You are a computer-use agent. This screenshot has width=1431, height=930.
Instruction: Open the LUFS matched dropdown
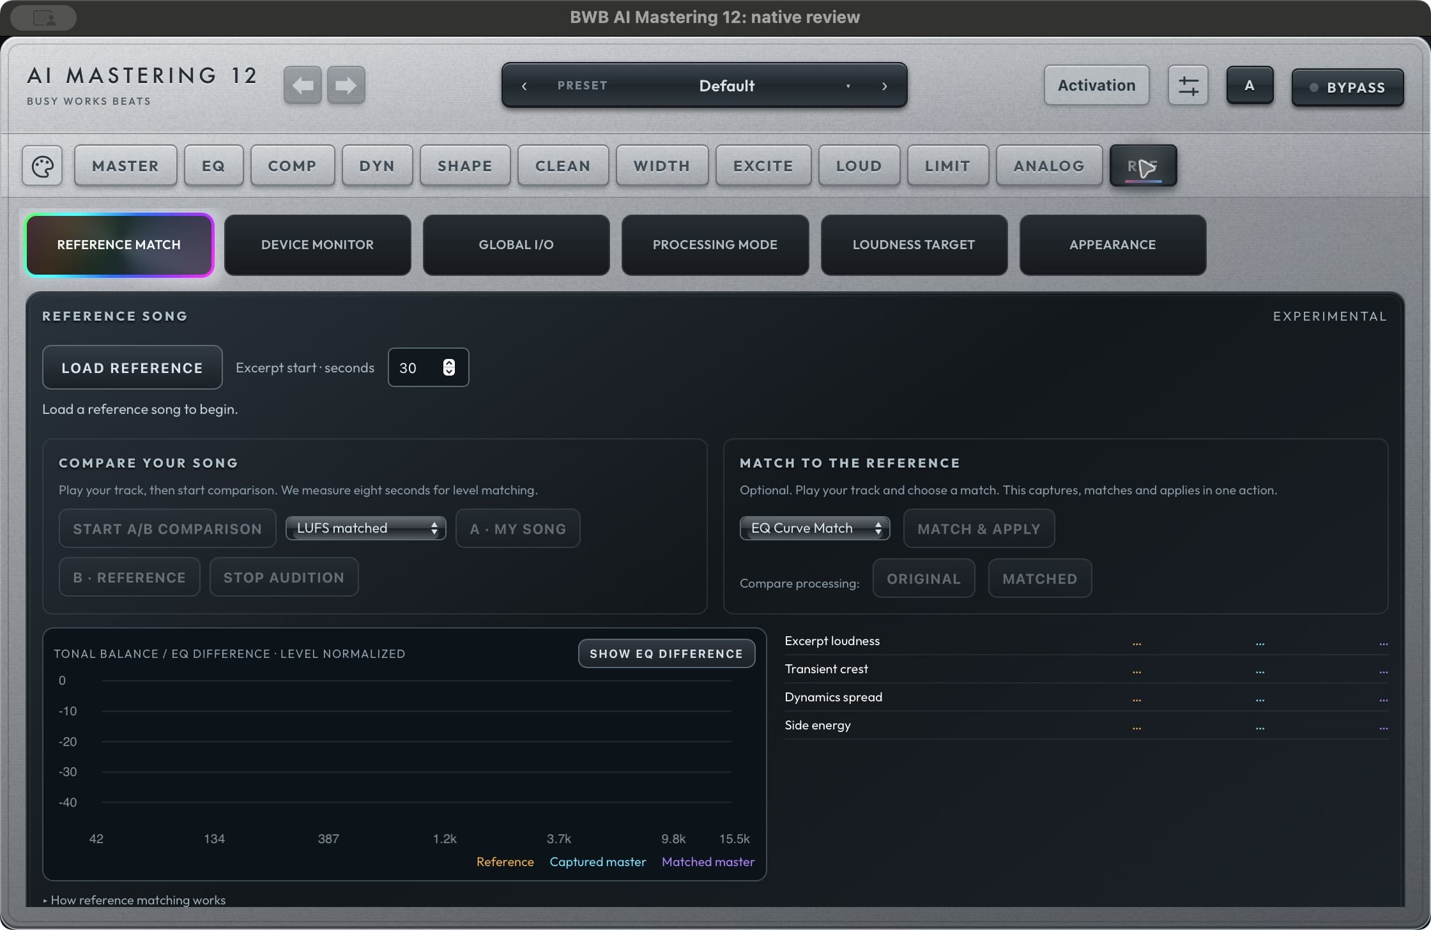[x=365, y=528]
